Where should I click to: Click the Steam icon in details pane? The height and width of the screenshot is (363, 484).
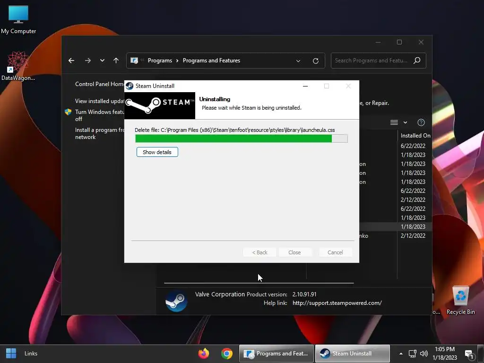176,301
